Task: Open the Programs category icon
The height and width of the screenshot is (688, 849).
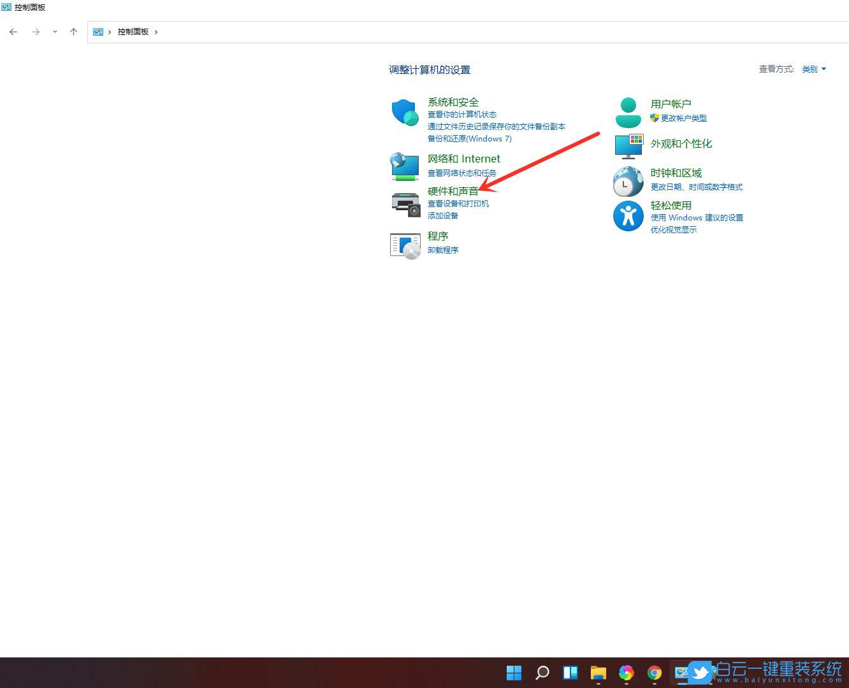Action: (x=405, y=245)
